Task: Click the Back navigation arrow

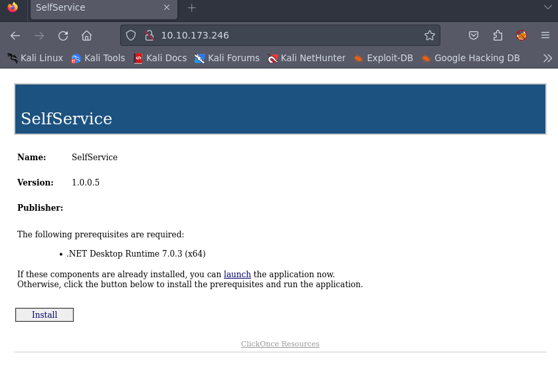Action: [15, 36]
